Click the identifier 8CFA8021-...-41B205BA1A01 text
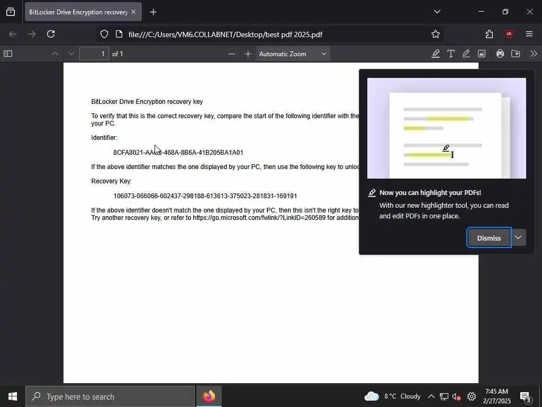 click(178, 152)
